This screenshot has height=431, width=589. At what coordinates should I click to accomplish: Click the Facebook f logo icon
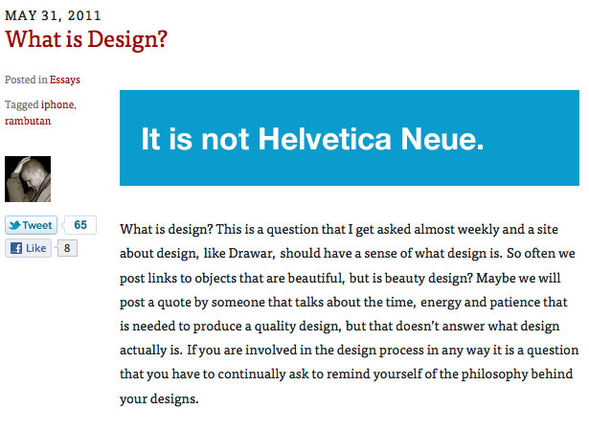click(16, 248)
